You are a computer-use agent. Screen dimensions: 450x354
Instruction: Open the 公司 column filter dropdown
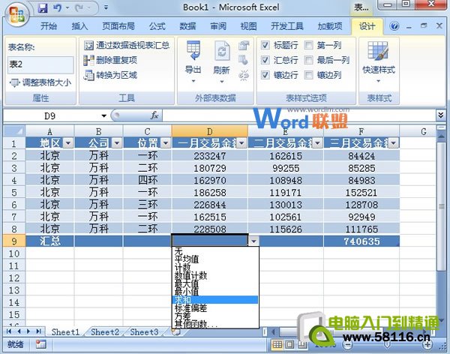117,142
